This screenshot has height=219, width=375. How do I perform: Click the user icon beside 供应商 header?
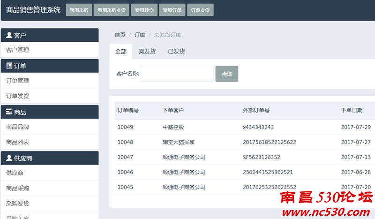pos(9,158)
